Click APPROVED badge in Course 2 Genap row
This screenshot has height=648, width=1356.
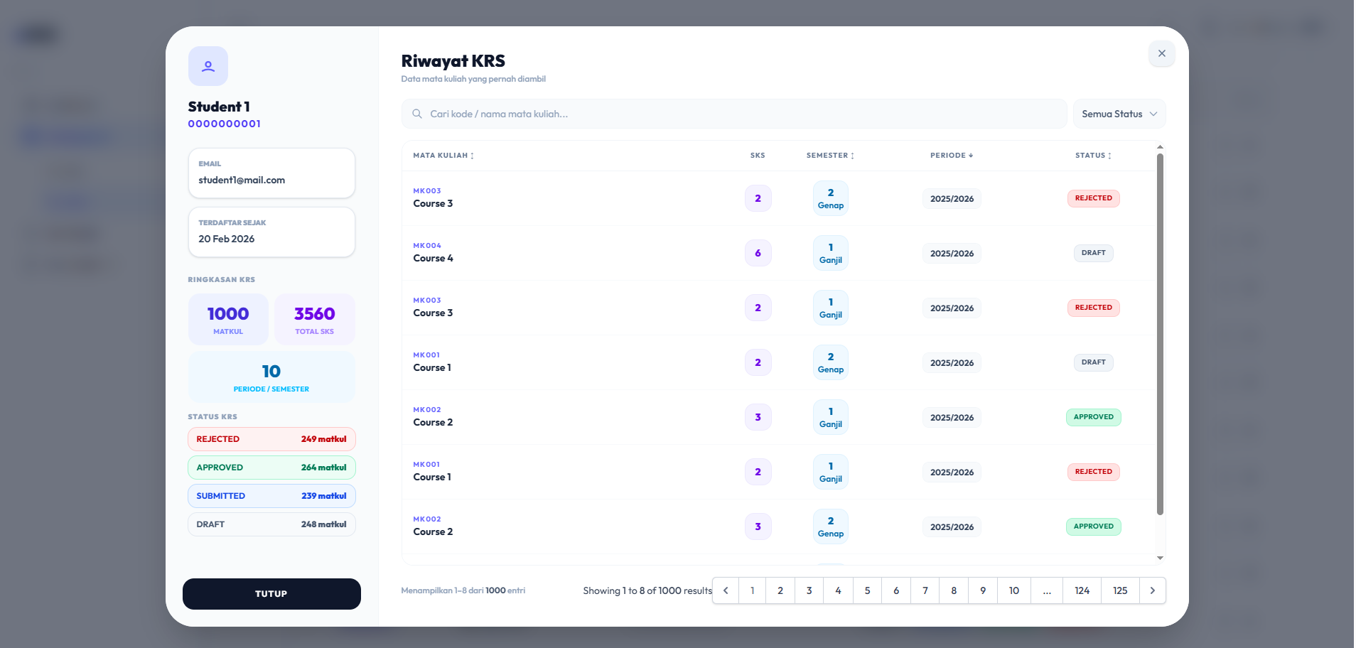coord(1093,526)
